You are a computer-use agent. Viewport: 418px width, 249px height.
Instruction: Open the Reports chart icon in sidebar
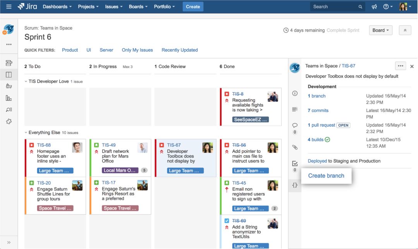click(9, 98)
